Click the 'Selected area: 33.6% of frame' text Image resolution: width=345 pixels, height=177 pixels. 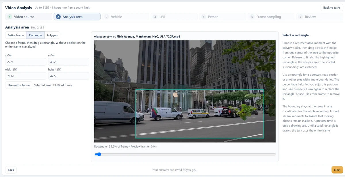click(53, 85)
